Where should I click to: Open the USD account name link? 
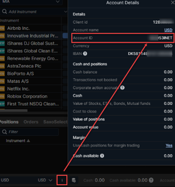(168, 30)
